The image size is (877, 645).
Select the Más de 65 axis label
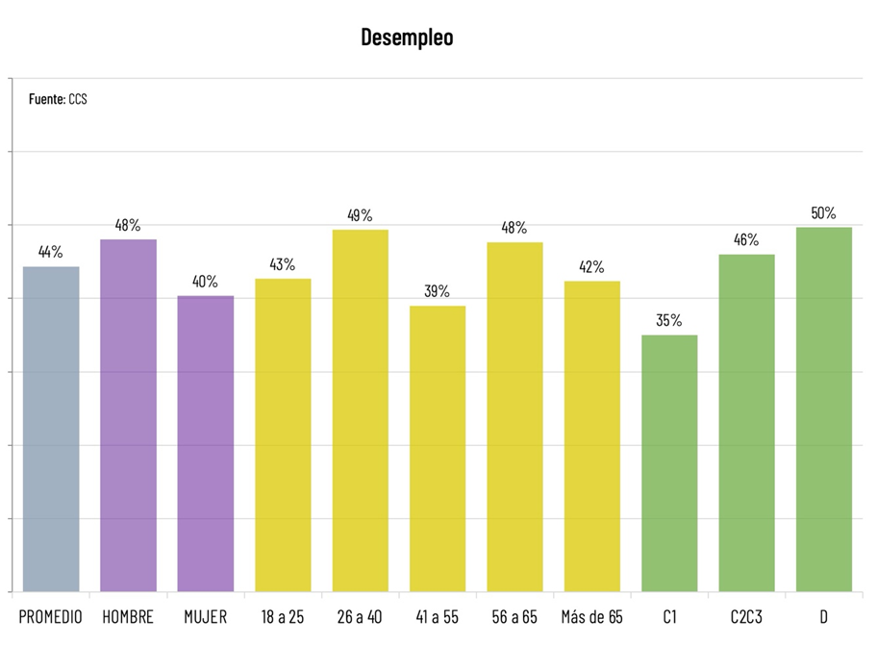591,617
